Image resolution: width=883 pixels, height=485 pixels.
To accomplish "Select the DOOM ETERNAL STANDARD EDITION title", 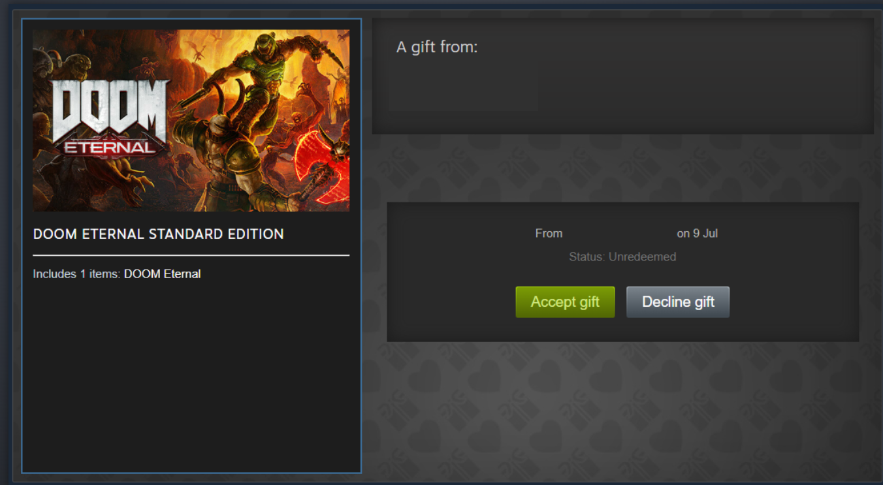I will point(159,234).
